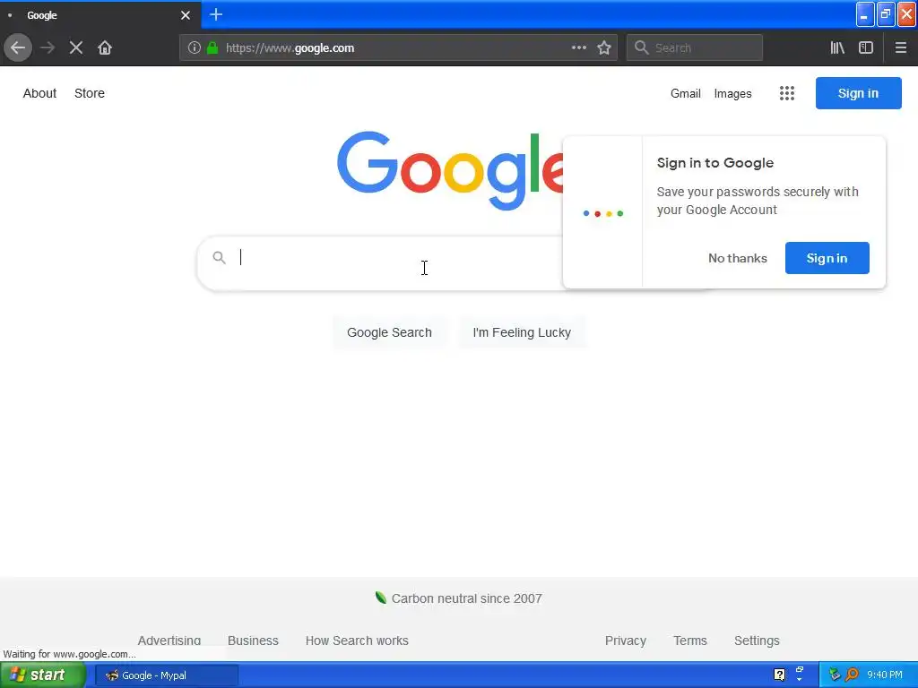Click the help question-mark tray icon
This screenshot has height=688, width=918.
[779, 675]
